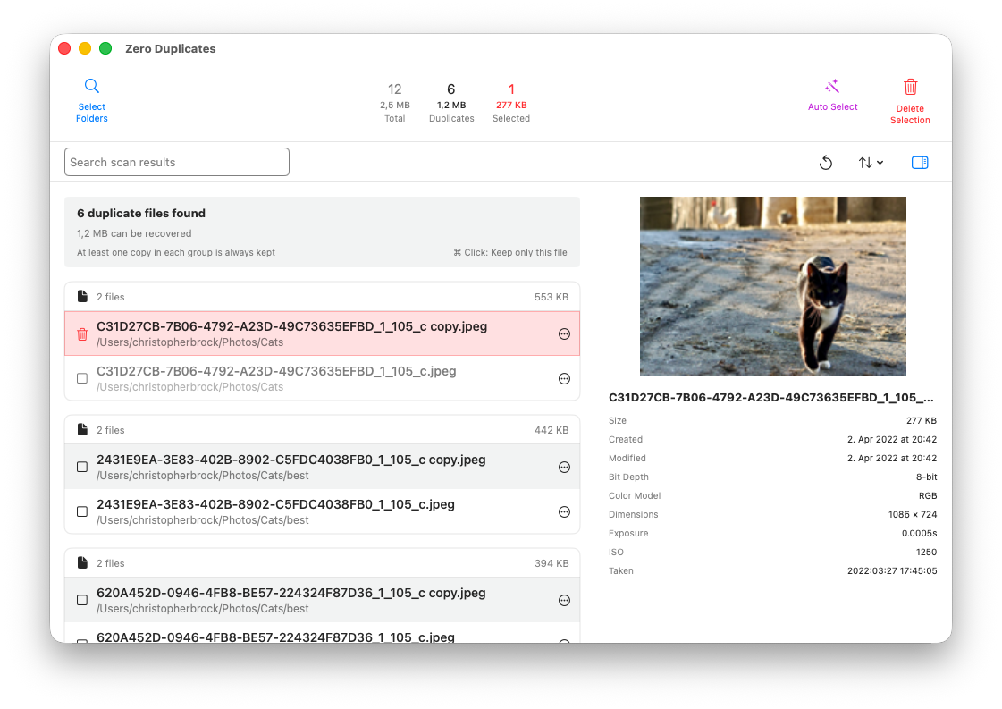This screenshot has width=1002, height=709.
Task: Click the Select Folders magnifier icon
Action: 92,87
